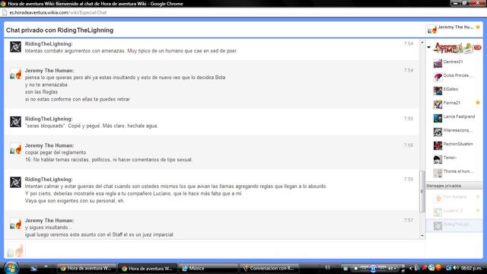The height and width of the screenshot is (274, 487).
Task: Open private chat with Luciano :3
Action: coord(454,211)
